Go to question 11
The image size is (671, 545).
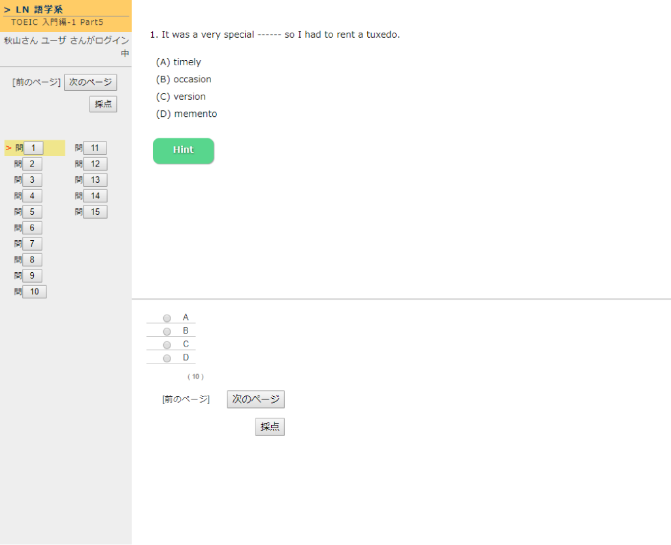95,148
